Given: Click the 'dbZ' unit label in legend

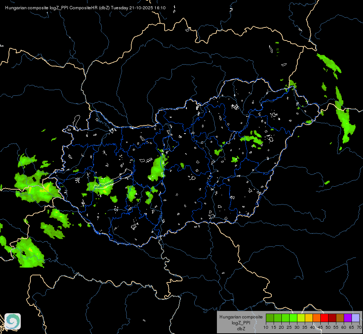Looking at the screenshot, I should click(241, 329).
